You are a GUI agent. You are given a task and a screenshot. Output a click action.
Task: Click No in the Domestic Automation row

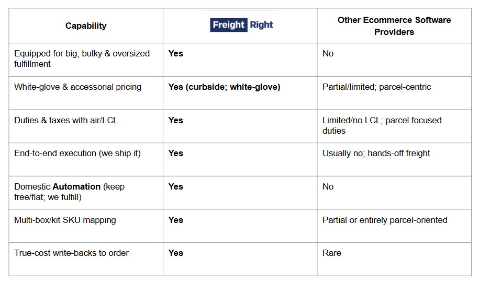(x=328, y=186)
